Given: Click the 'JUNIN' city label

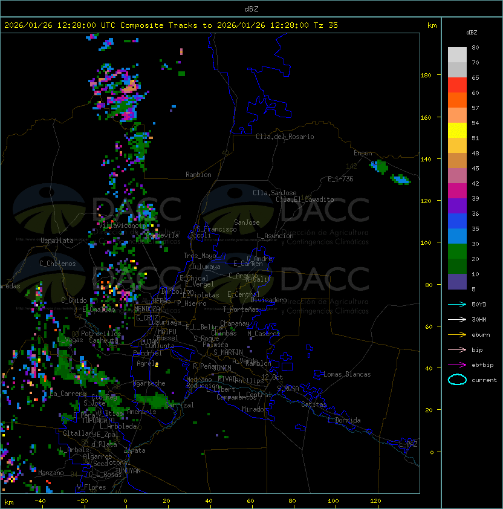Looking at the screenshot, I should pos(222,368).
